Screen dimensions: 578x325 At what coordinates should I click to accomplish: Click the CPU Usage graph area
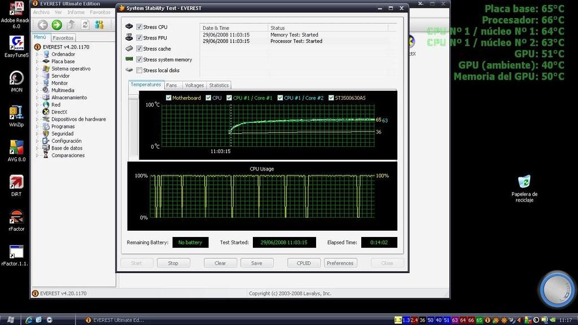click(262, 196)
